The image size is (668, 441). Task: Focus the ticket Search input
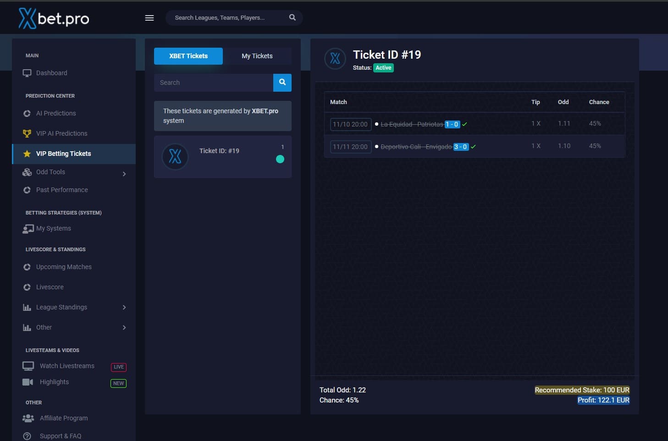(214, 83)
